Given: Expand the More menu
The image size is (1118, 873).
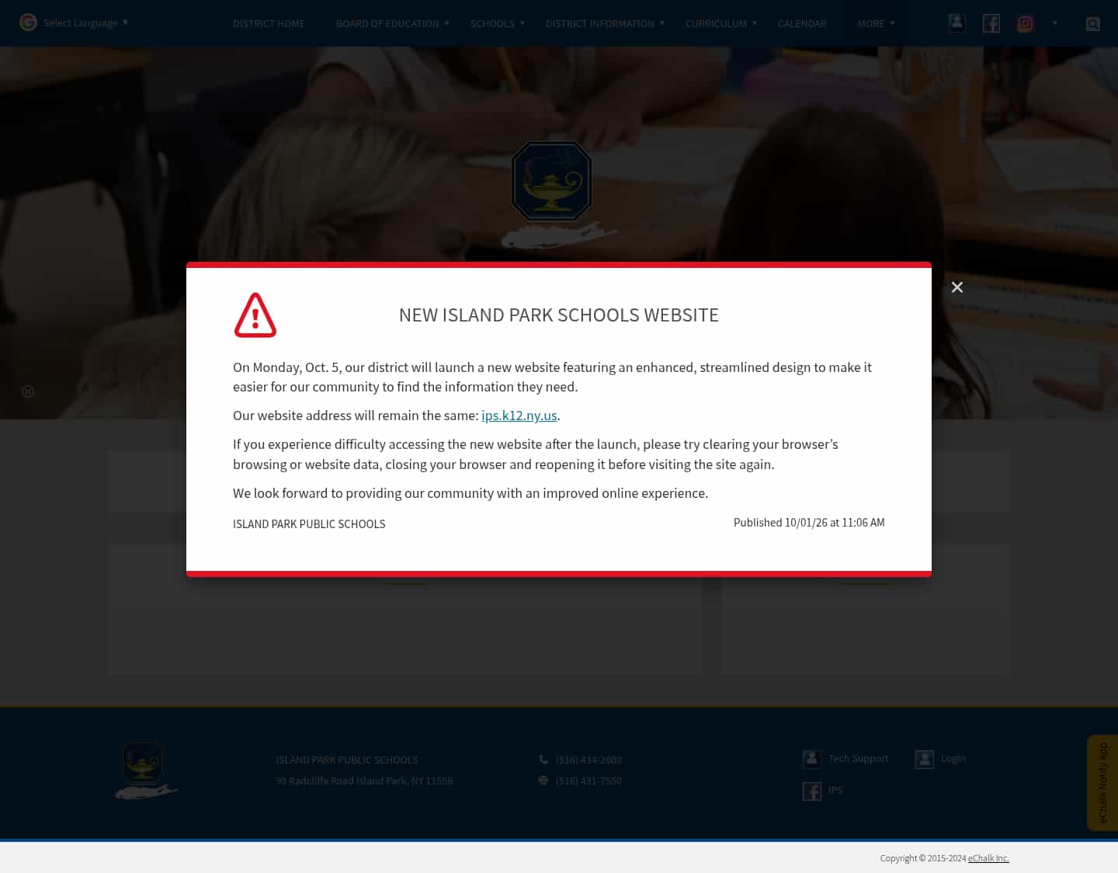Looking at the screenshot, I should 877,23.
